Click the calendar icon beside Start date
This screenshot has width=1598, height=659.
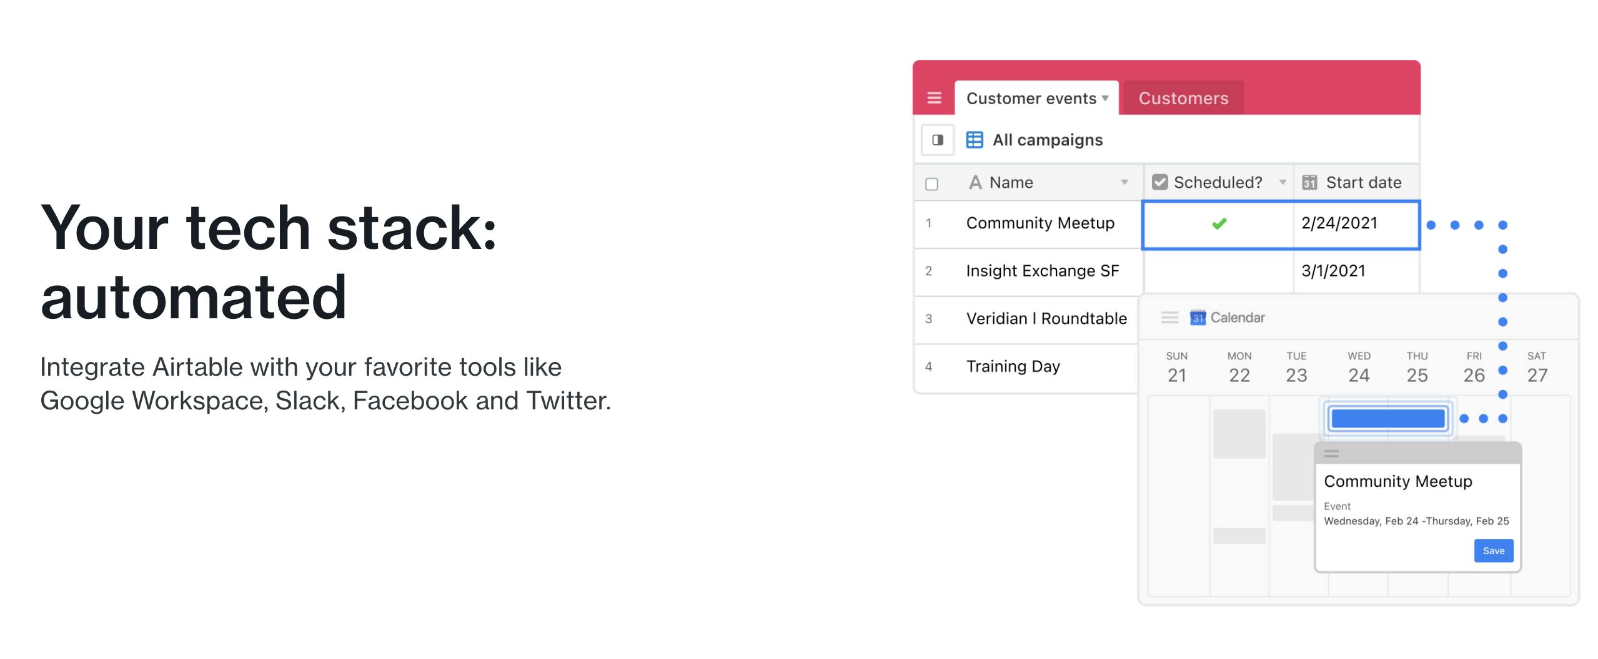coord(1309,183)
